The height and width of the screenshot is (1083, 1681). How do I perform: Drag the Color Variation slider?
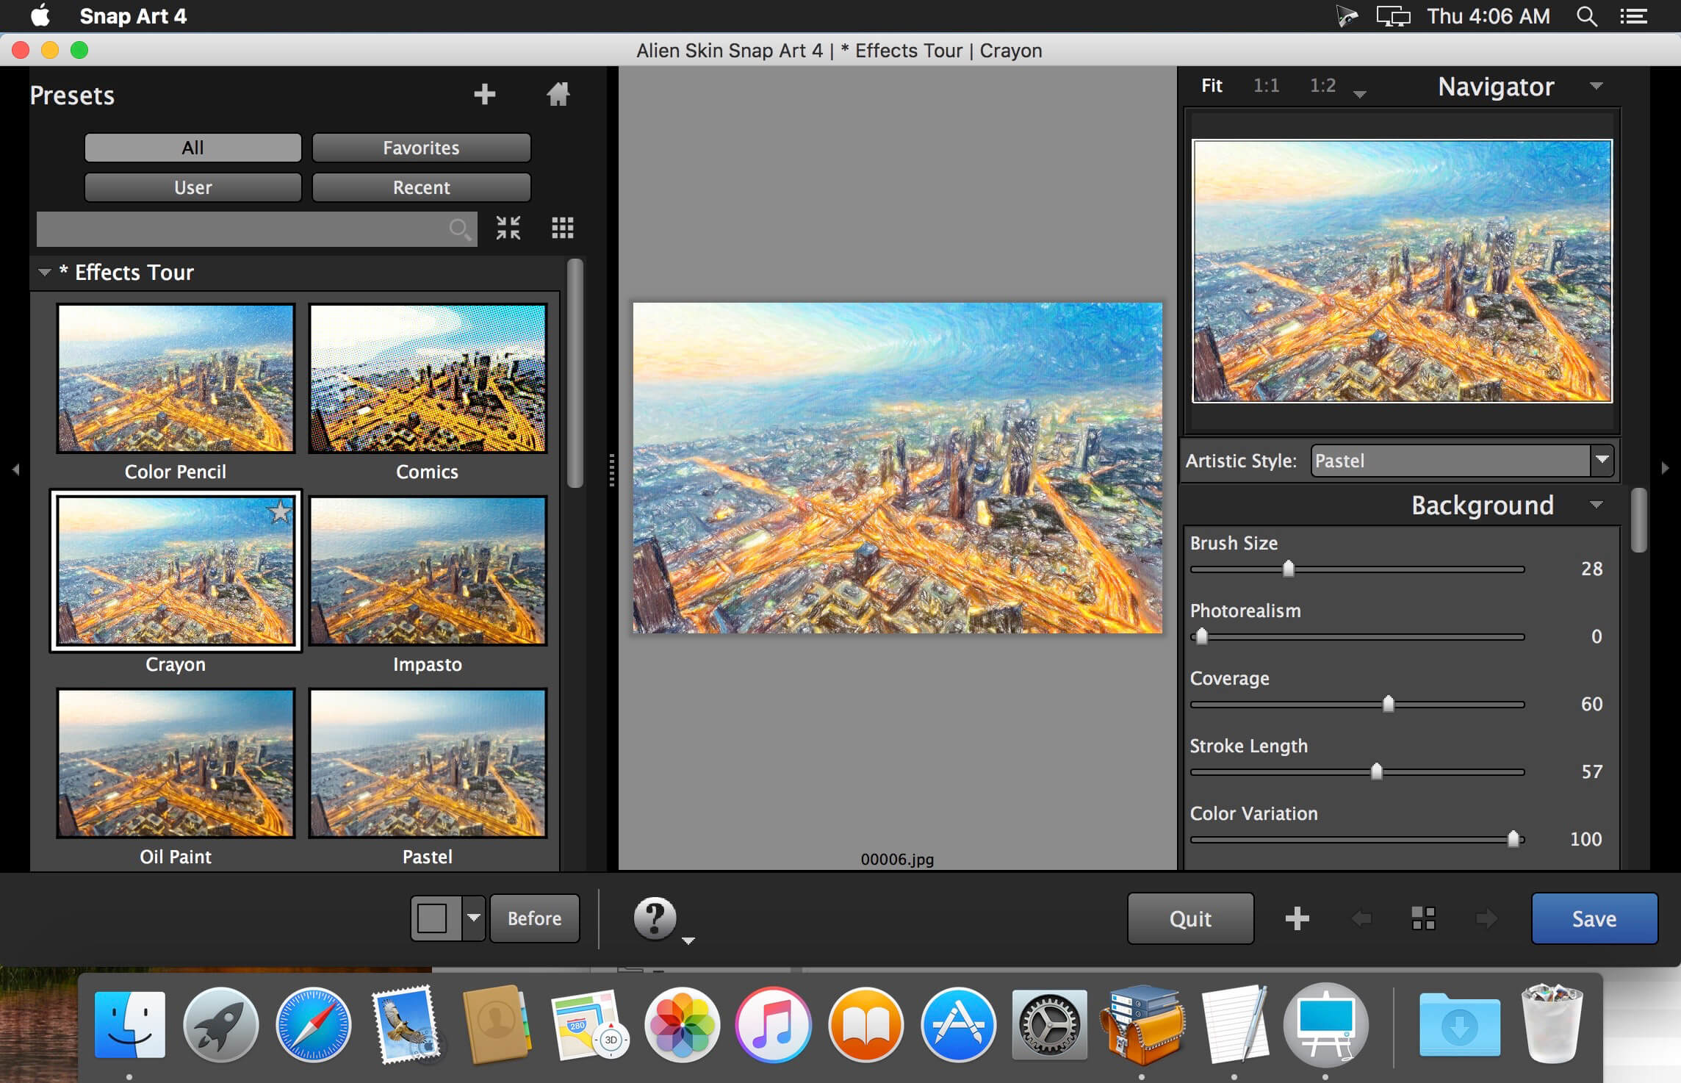coord(1514,839)
